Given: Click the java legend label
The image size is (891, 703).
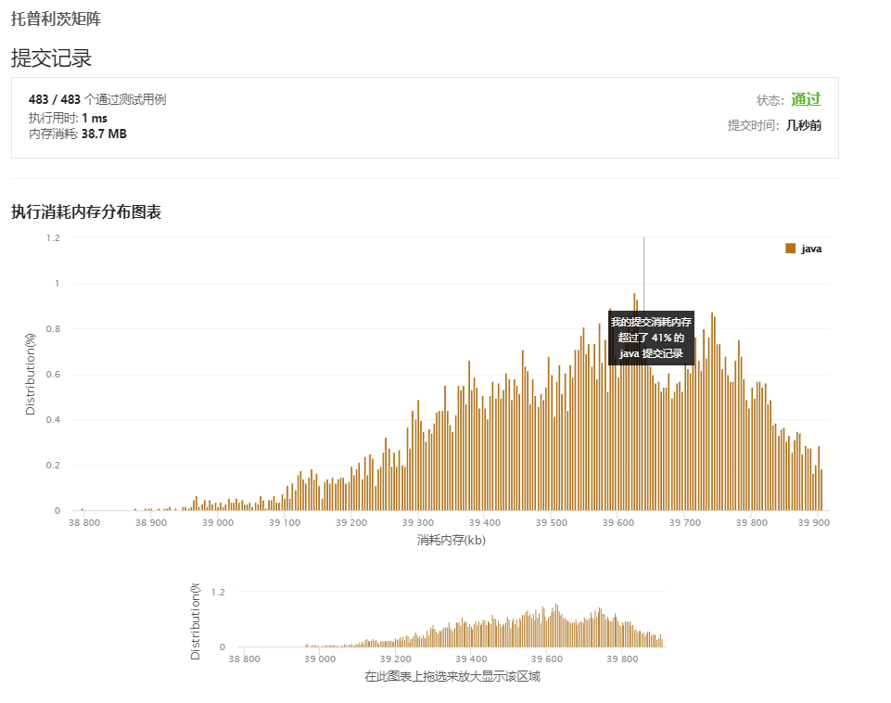Looking at the screenshot, I should 811,249.
